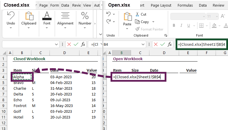This screenshot has height=130, width=228.
Task: Open Number group in Closed.xlsx
Action: point(85,20)
